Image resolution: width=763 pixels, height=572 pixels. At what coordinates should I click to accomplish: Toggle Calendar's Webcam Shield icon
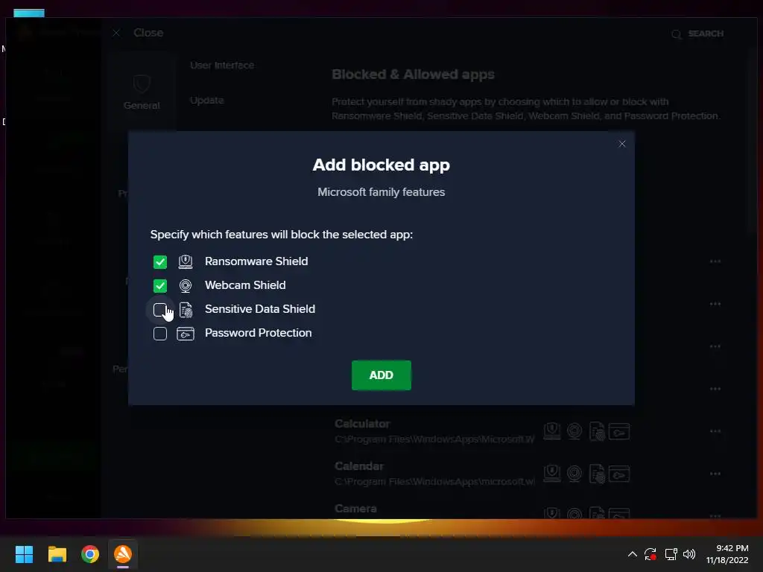(574, 474)
